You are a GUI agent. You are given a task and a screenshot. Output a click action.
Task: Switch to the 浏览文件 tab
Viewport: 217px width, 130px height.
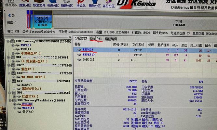click(96, 39)
